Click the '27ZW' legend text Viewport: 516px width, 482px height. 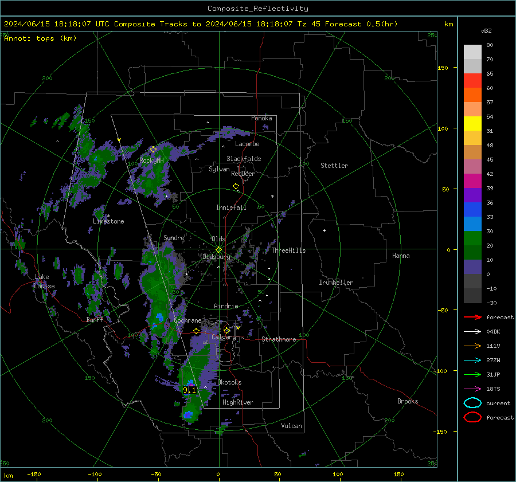tap(493, 360)
